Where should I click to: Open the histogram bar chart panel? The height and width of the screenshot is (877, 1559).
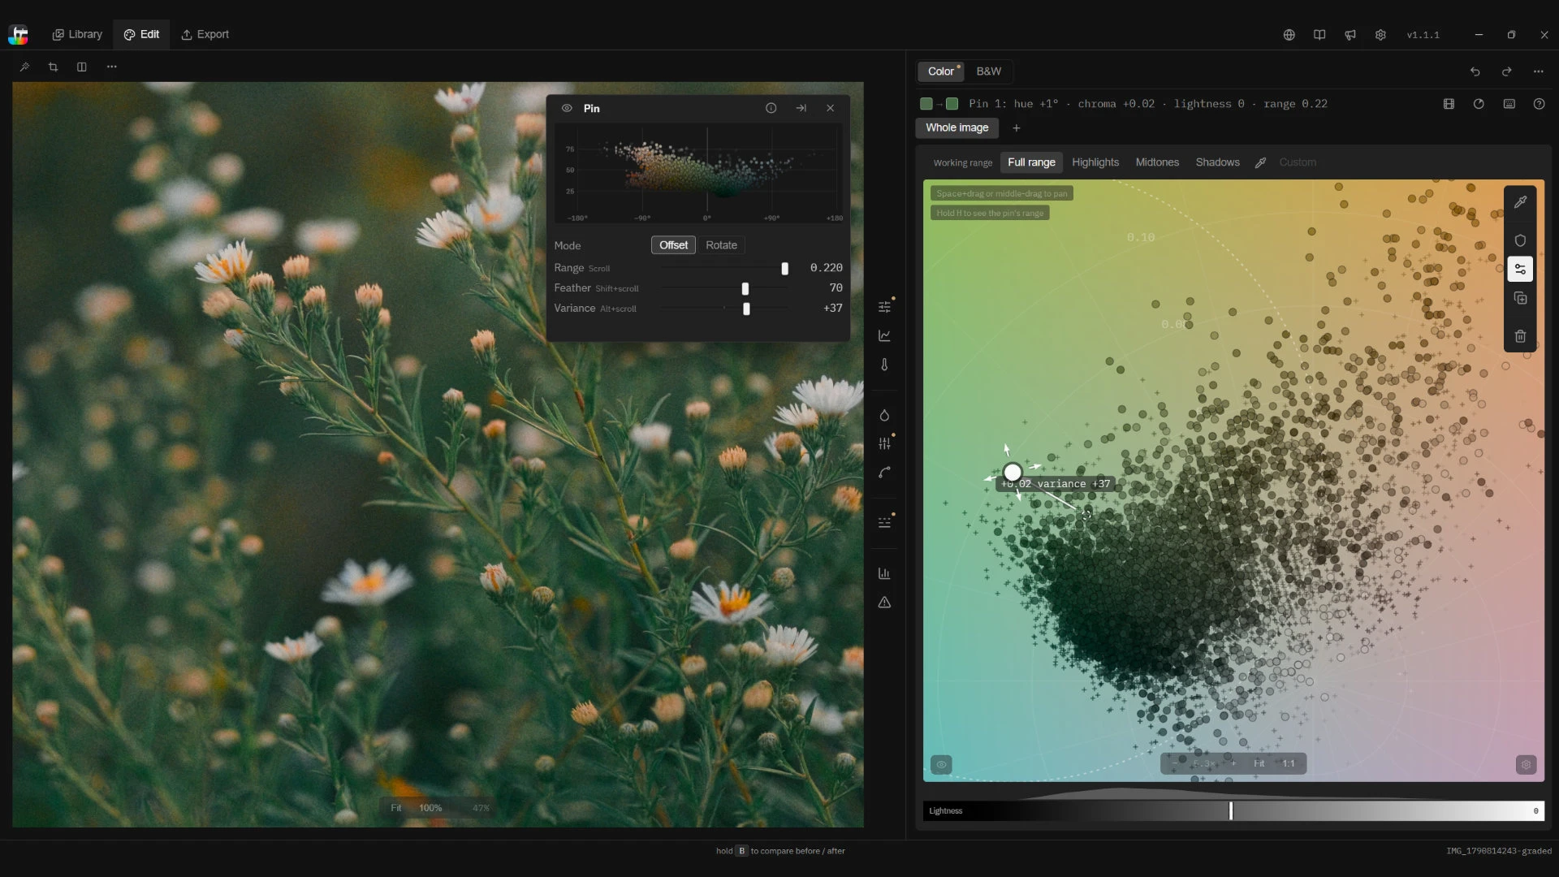click(x=884, y=573)
